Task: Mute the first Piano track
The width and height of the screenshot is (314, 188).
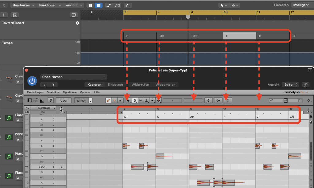Action: click(18, 120)
